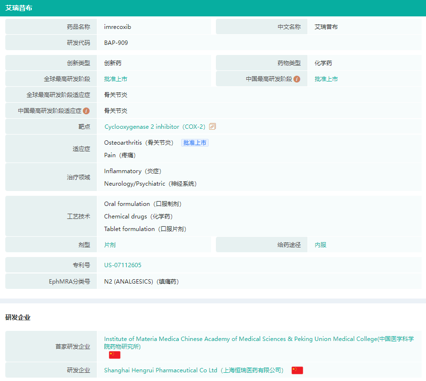Screen dimensions: 426x381
Task: Click 批准上市 badge next to Osteoarthritis
Action: (x=195, y=143)
